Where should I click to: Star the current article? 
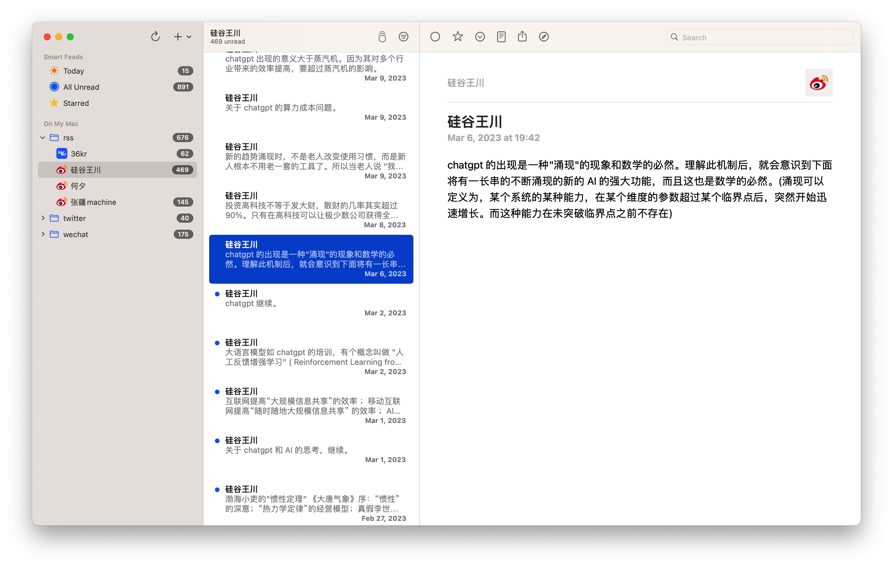coord(458,37)
